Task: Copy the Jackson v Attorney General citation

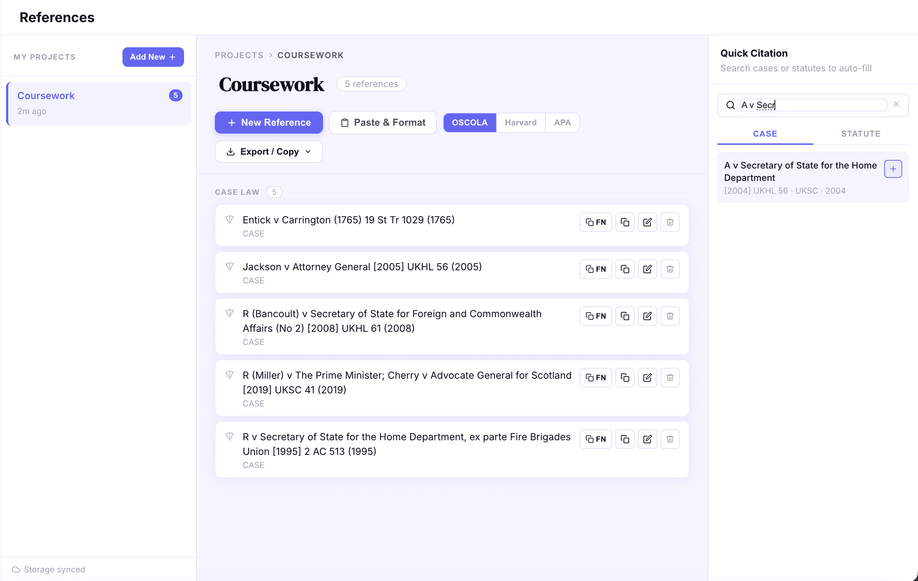Action: [624, 269]
